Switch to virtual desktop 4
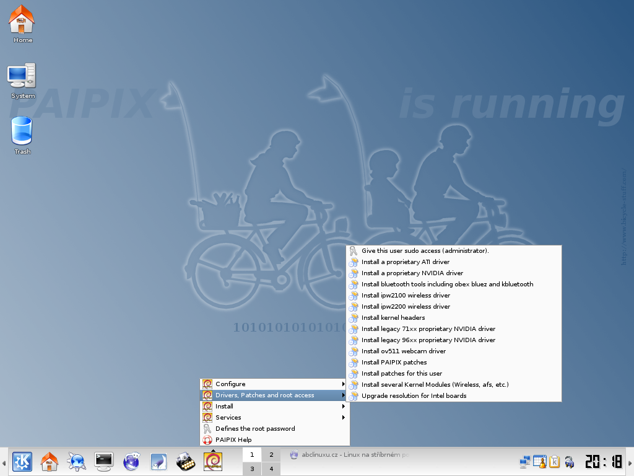 coord(271,469)
